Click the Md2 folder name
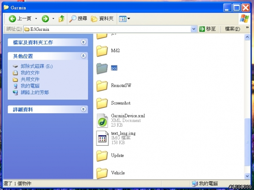Screen dimensions: 254x190 tap(115, 51)
